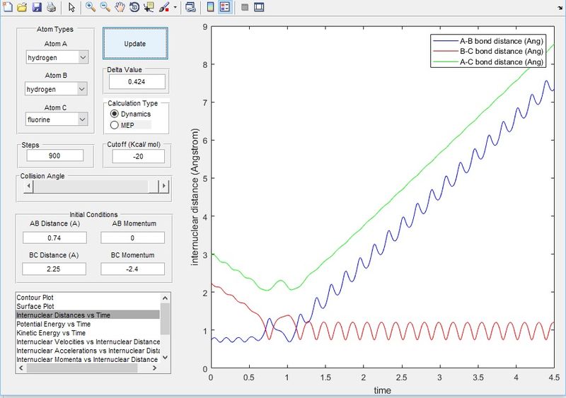Image resolution: width=566 pixels, height=398 pixels.
Task: Select the Zoom In tool
Action: [x=91, y=8]
